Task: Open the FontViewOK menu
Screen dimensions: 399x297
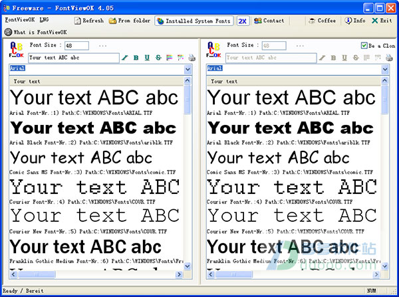Action: tap(20, 19)
